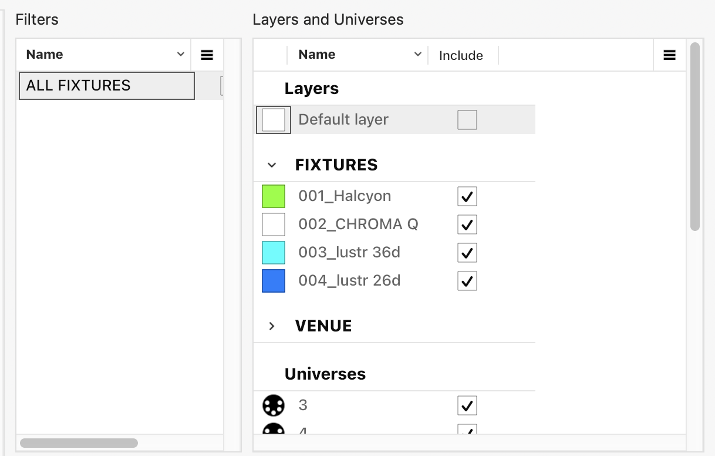Open the blue 004_lustr 26d color swatch
This screenshot has width=715, height=456.
click(274, 281)
